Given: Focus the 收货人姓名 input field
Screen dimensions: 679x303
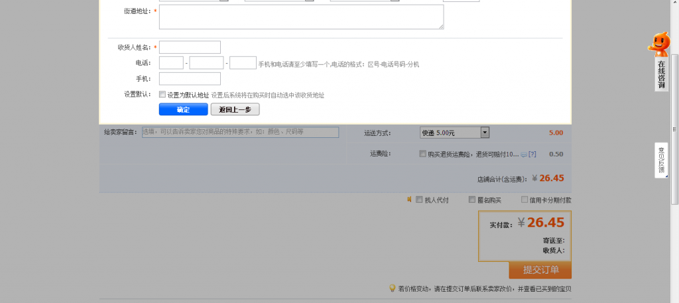Looking at the screenshot, I should click(x=190, y=47).
